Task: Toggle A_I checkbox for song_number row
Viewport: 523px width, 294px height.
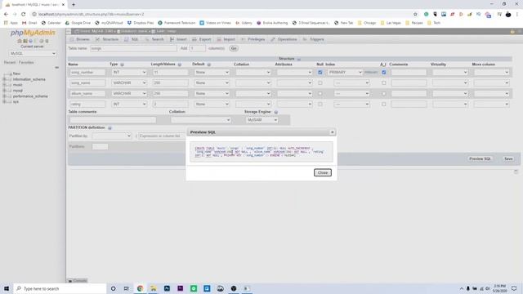Action: (384, 73)
